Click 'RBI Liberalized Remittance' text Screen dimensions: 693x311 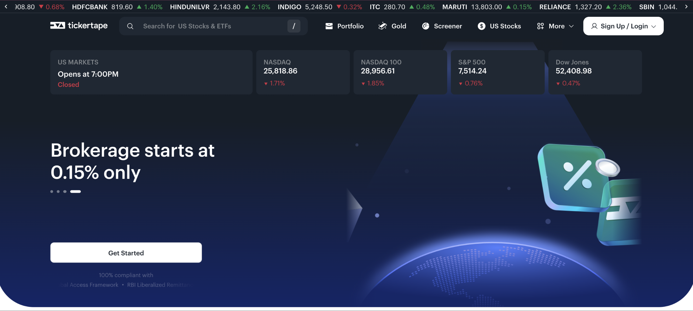(159, 285)
